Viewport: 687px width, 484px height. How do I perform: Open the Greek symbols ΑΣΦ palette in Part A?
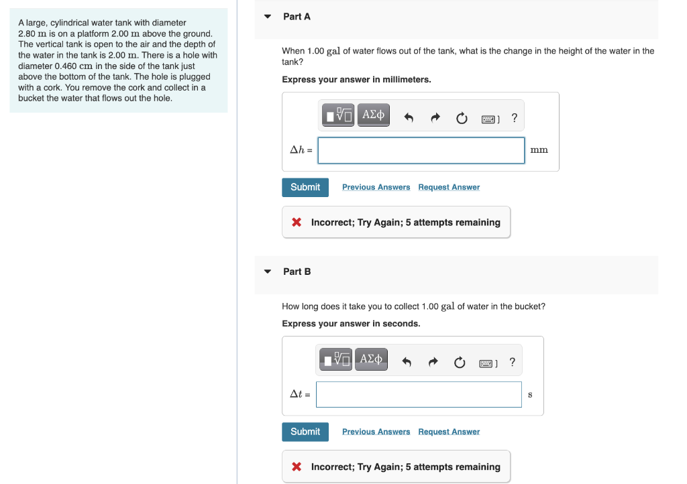pyautogui.click(x=373, y=115)
